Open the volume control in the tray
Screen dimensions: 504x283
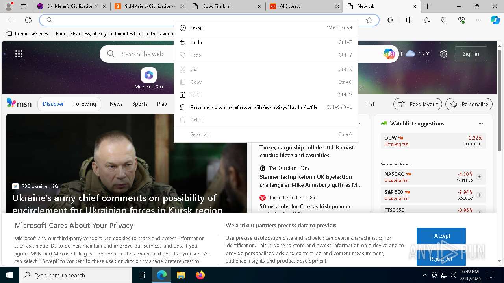453,275
